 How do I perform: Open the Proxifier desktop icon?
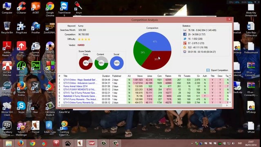pos(36,28)
